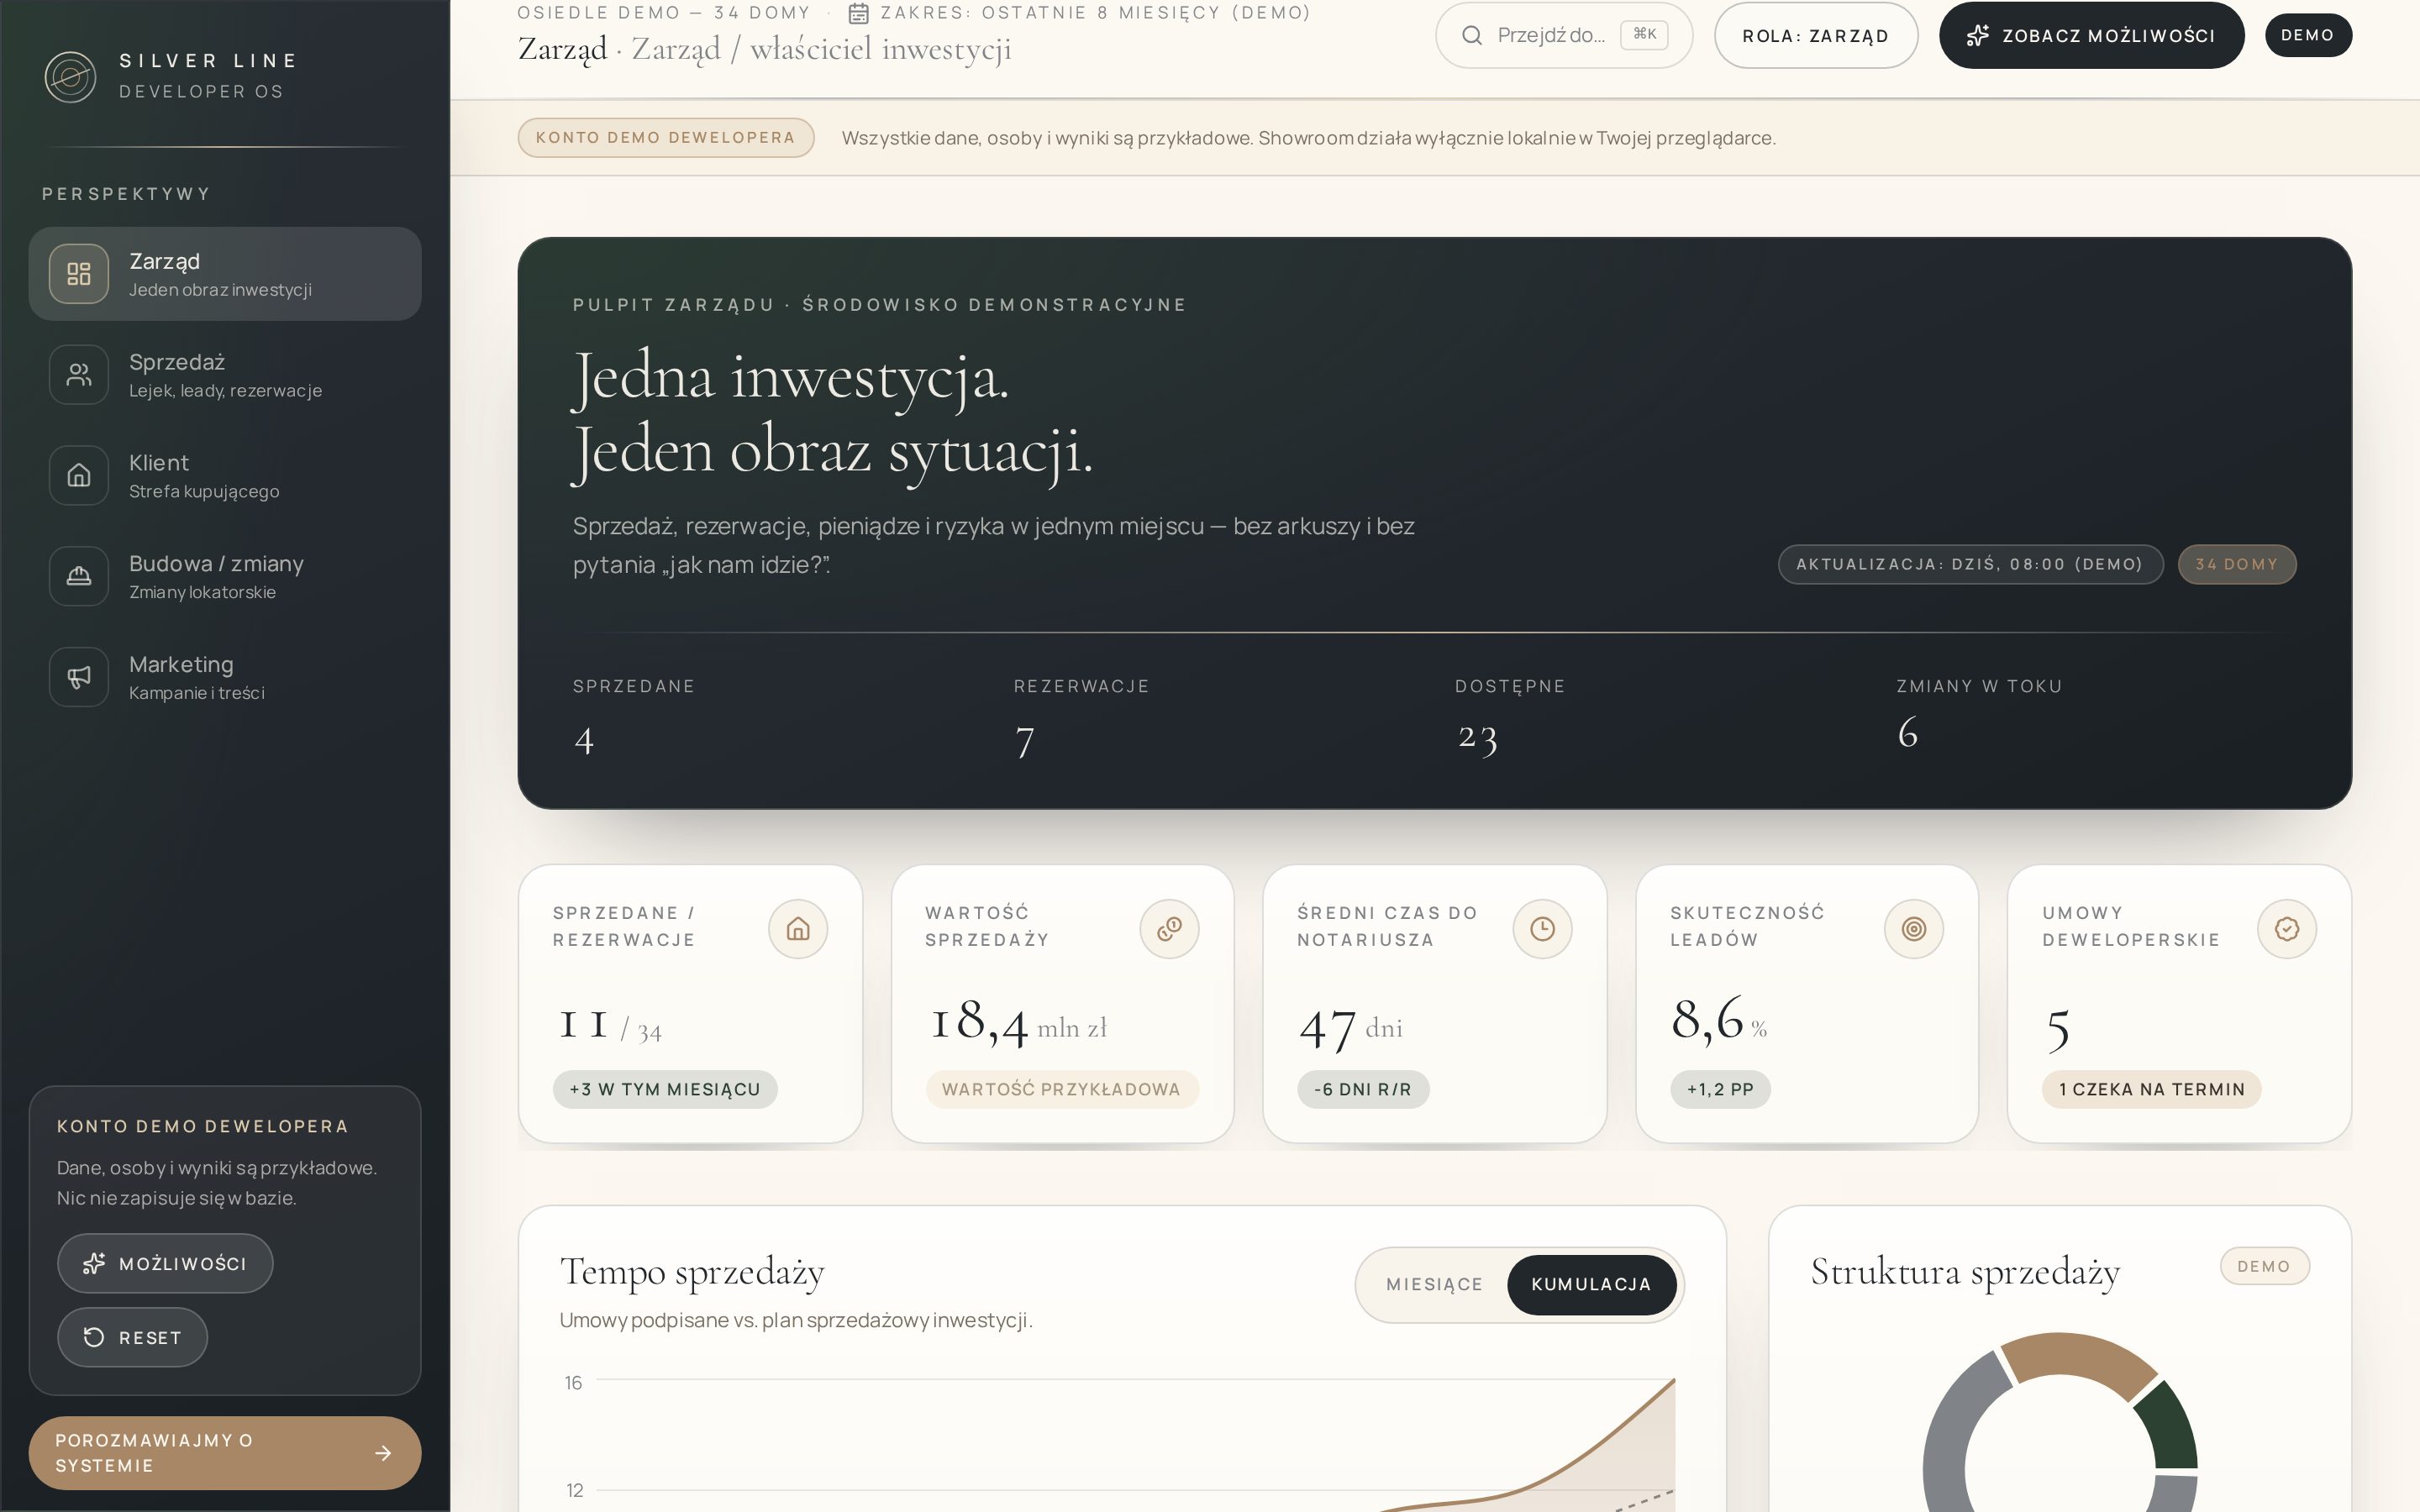2420x1512 pixels.
Task: Click the ⌘K shortcut hint
Action: (1644, 35)
